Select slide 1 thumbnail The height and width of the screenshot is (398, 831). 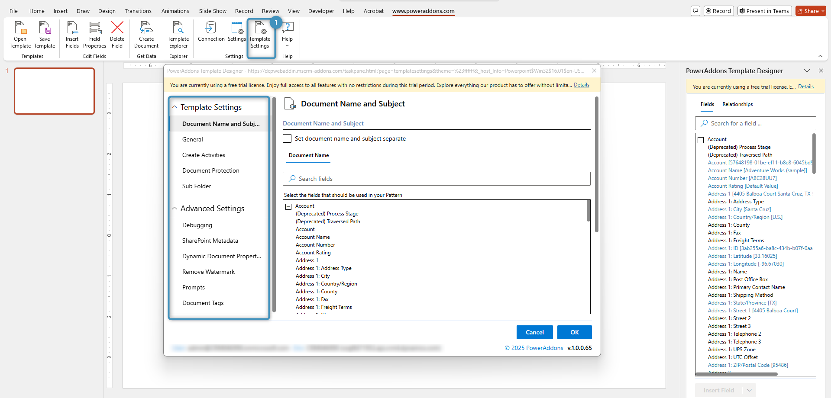[54, 91]
